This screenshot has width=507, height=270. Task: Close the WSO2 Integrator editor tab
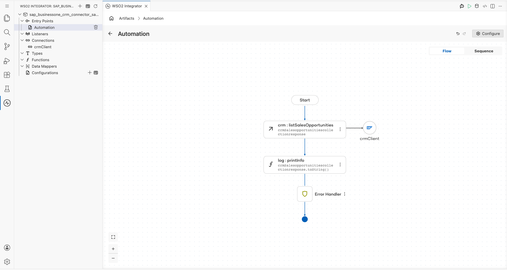click(x=146, y=6)
